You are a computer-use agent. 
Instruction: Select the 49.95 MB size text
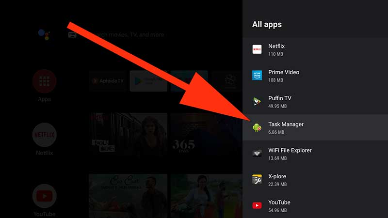click(x=277, y=106)
